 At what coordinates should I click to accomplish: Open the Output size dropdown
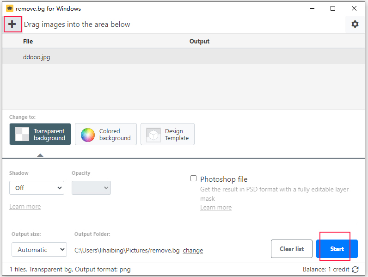[39, 250]
